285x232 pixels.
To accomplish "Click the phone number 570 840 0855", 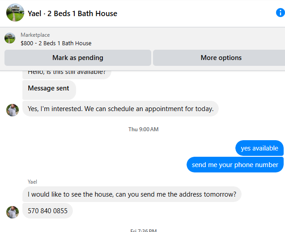I will (x=47, y=211).
